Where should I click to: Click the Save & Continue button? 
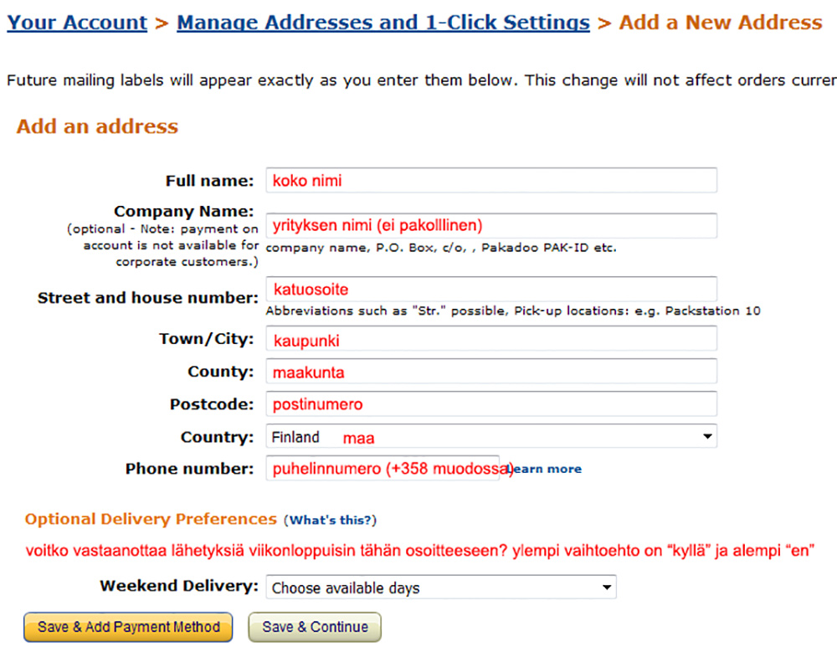pos(315,627)
